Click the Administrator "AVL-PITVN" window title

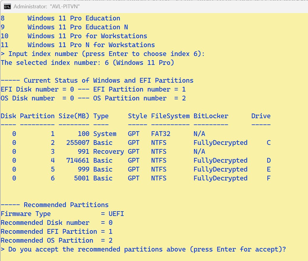click(47, 7)
